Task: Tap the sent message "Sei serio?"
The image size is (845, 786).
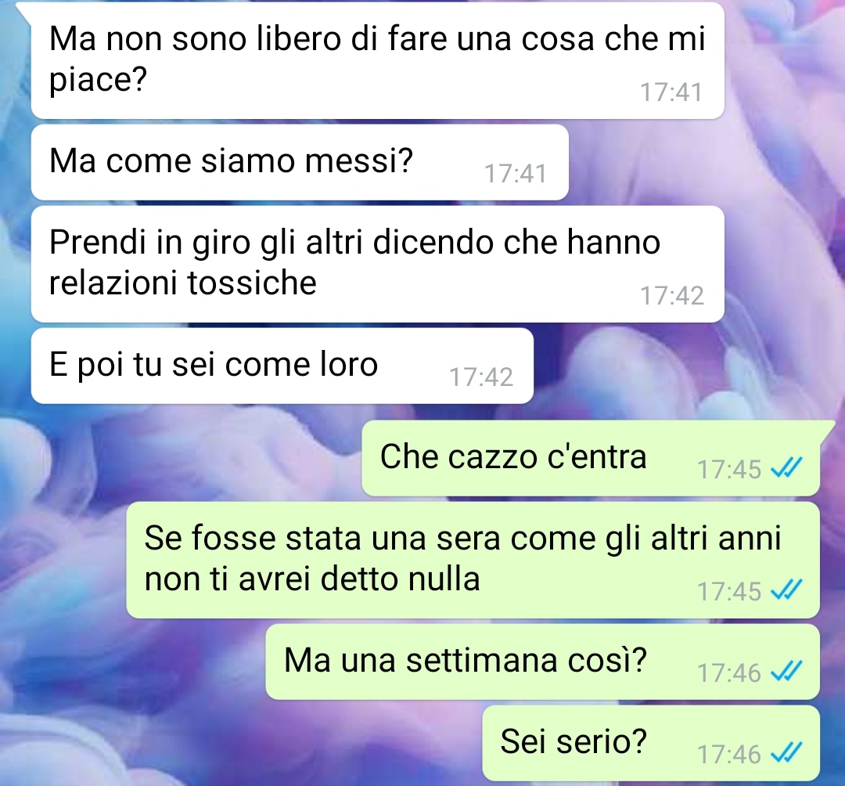Action: tap(651, 743)
